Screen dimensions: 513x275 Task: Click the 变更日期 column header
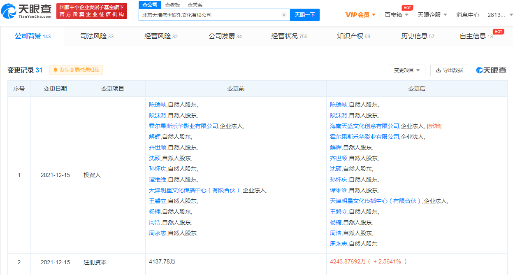click(x=55, y=89)
